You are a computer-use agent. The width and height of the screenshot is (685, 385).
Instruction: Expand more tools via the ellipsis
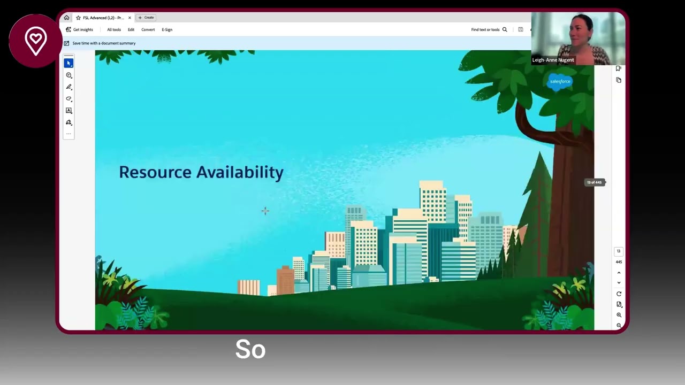(x=68, y=133)
